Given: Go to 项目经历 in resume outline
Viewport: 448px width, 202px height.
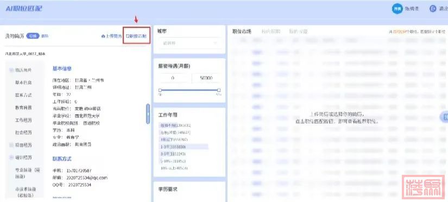Looking at the screenshot, I should (23, 145).
